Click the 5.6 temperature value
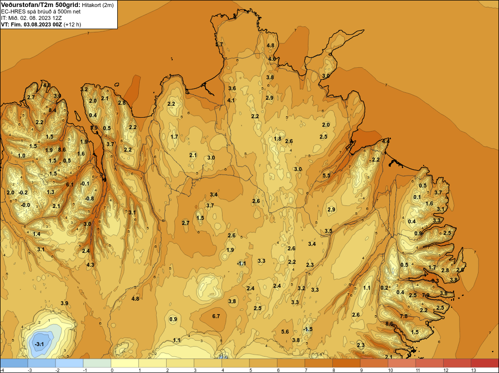The width and height of the screenshot is (499, 373). click(x=285, y=332)
